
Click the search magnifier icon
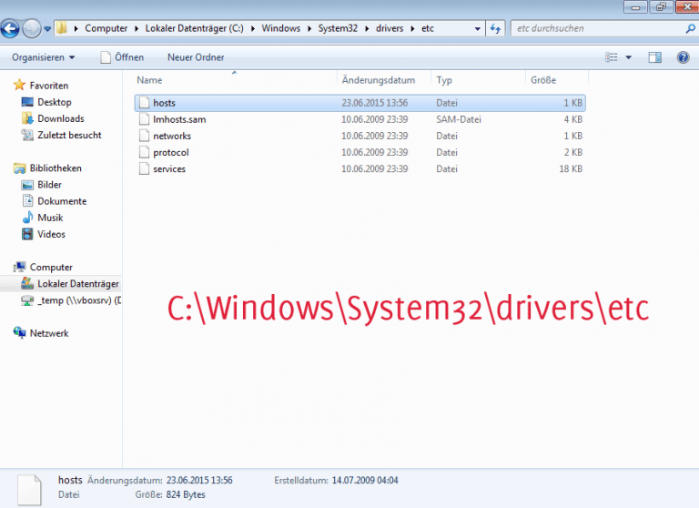690,29
